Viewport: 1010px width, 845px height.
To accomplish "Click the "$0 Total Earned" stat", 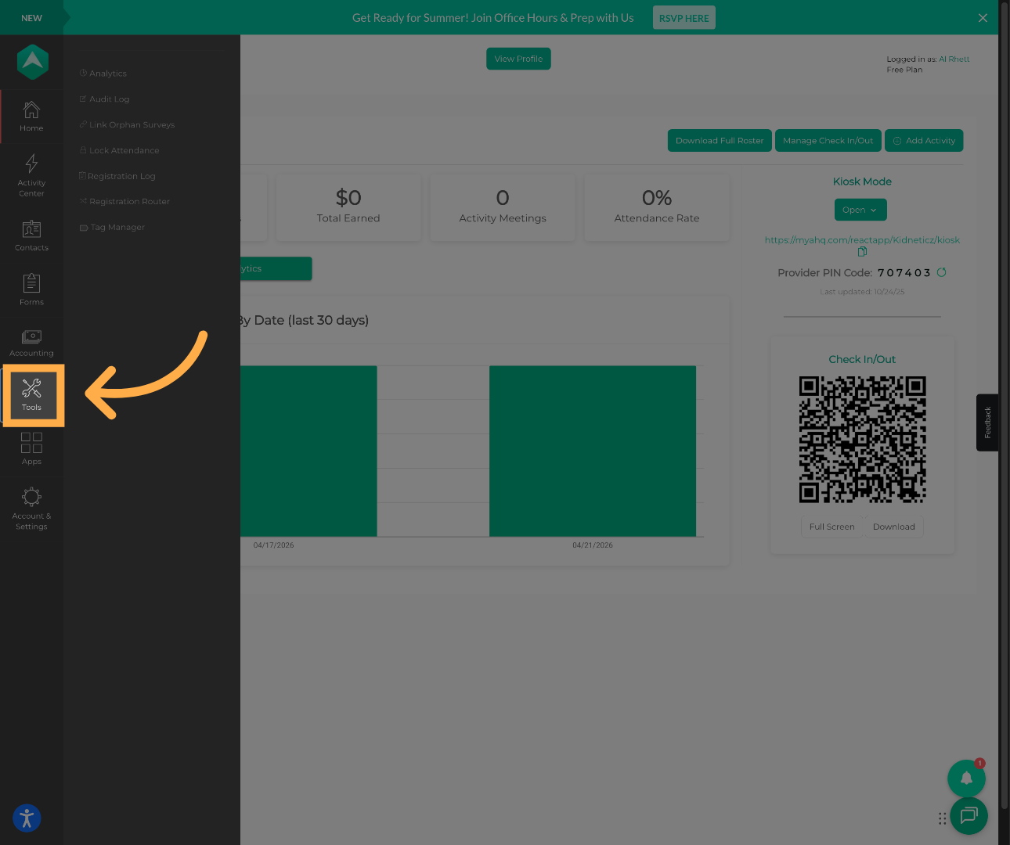I will pos(348,207).
